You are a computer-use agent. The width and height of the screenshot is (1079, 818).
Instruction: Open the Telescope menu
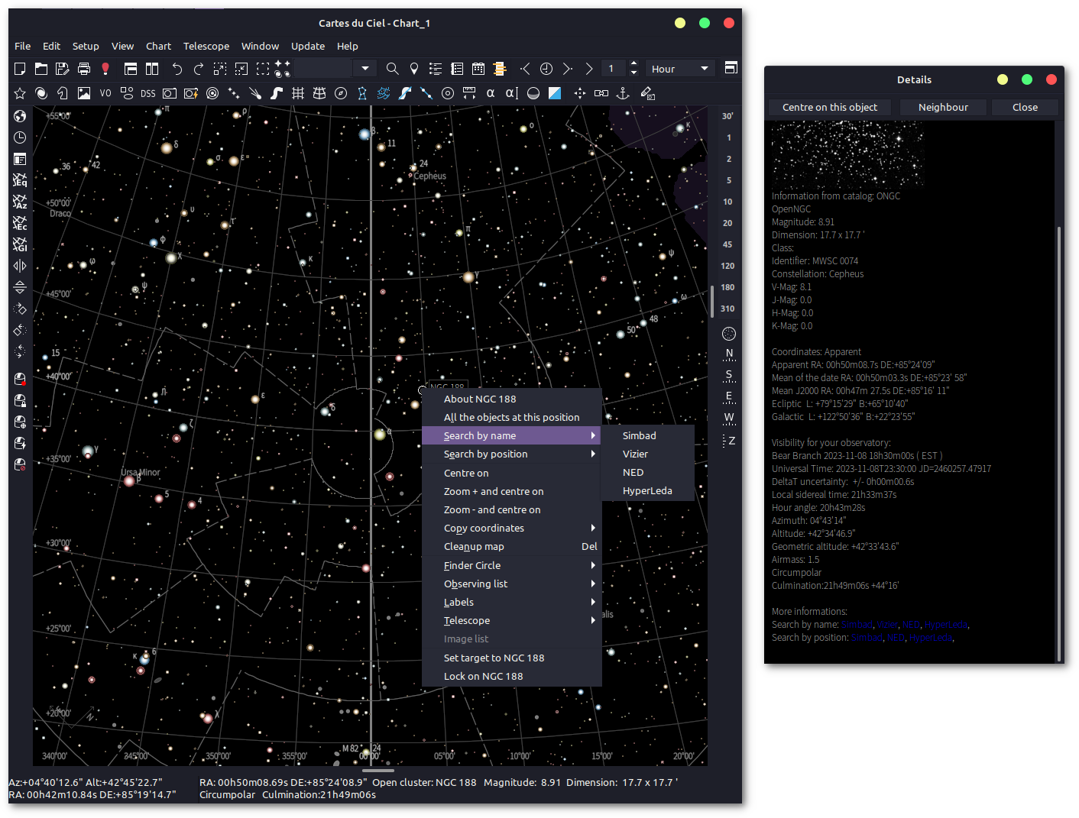[206, 46]
